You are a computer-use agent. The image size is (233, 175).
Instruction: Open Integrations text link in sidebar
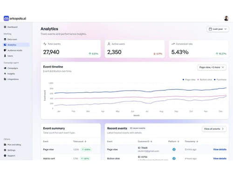tap(13, 79)
